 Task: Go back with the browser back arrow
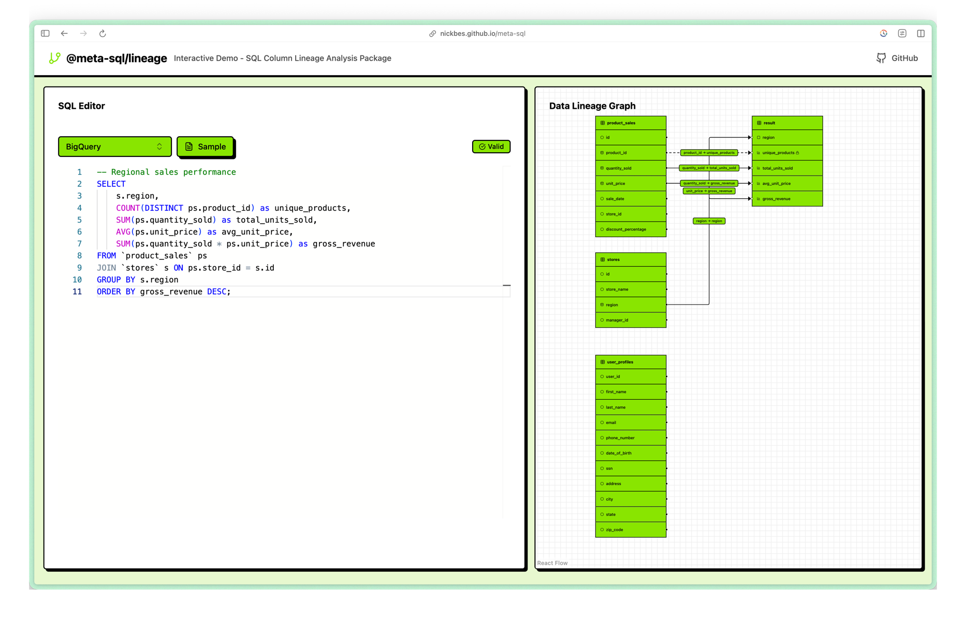[64, 34]
